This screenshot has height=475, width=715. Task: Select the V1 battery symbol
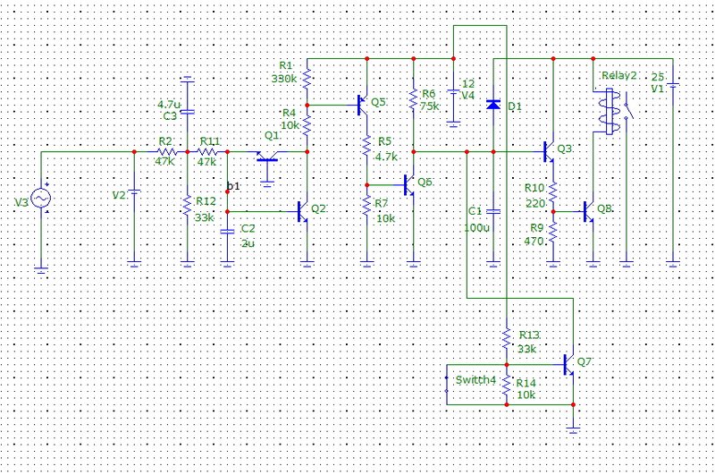point(673,85)
